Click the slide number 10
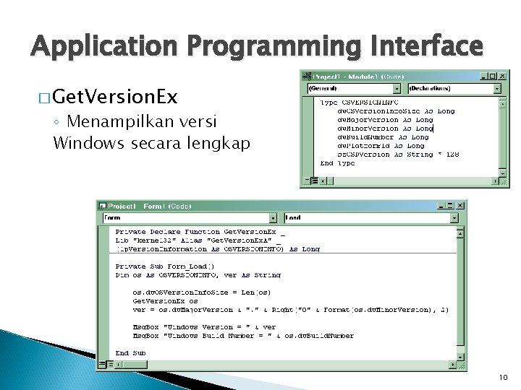Screen dimensions: 521x390 coord(503,377)
